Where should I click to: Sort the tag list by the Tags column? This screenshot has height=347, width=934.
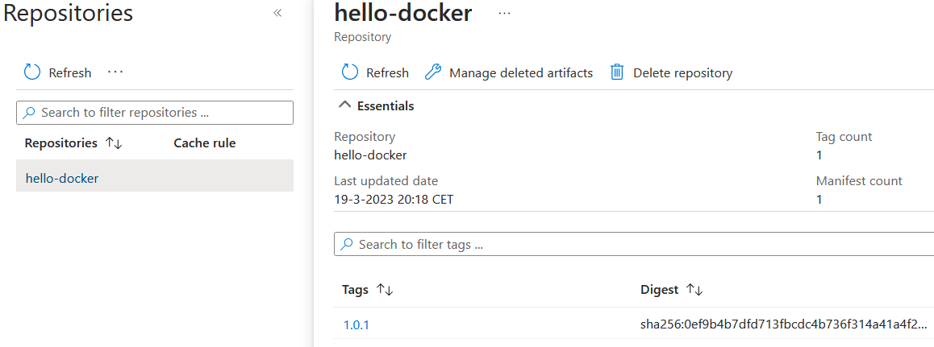[385, 290]
